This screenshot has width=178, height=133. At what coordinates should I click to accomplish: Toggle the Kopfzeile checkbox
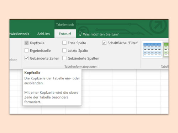coord(26,43)
